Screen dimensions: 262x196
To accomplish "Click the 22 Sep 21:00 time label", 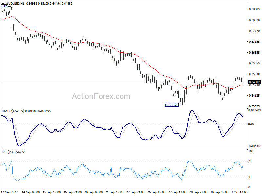I will (136, 192).
